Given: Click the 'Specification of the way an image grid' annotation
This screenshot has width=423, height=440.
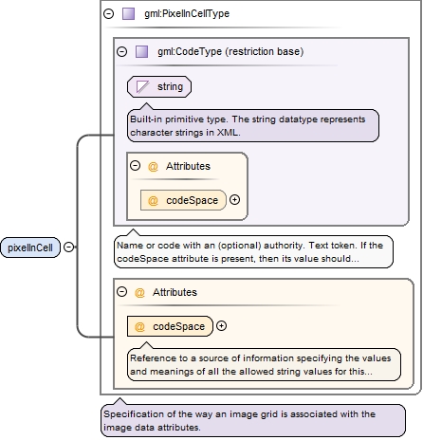Looking at the screenshot, I should point(253,421).
